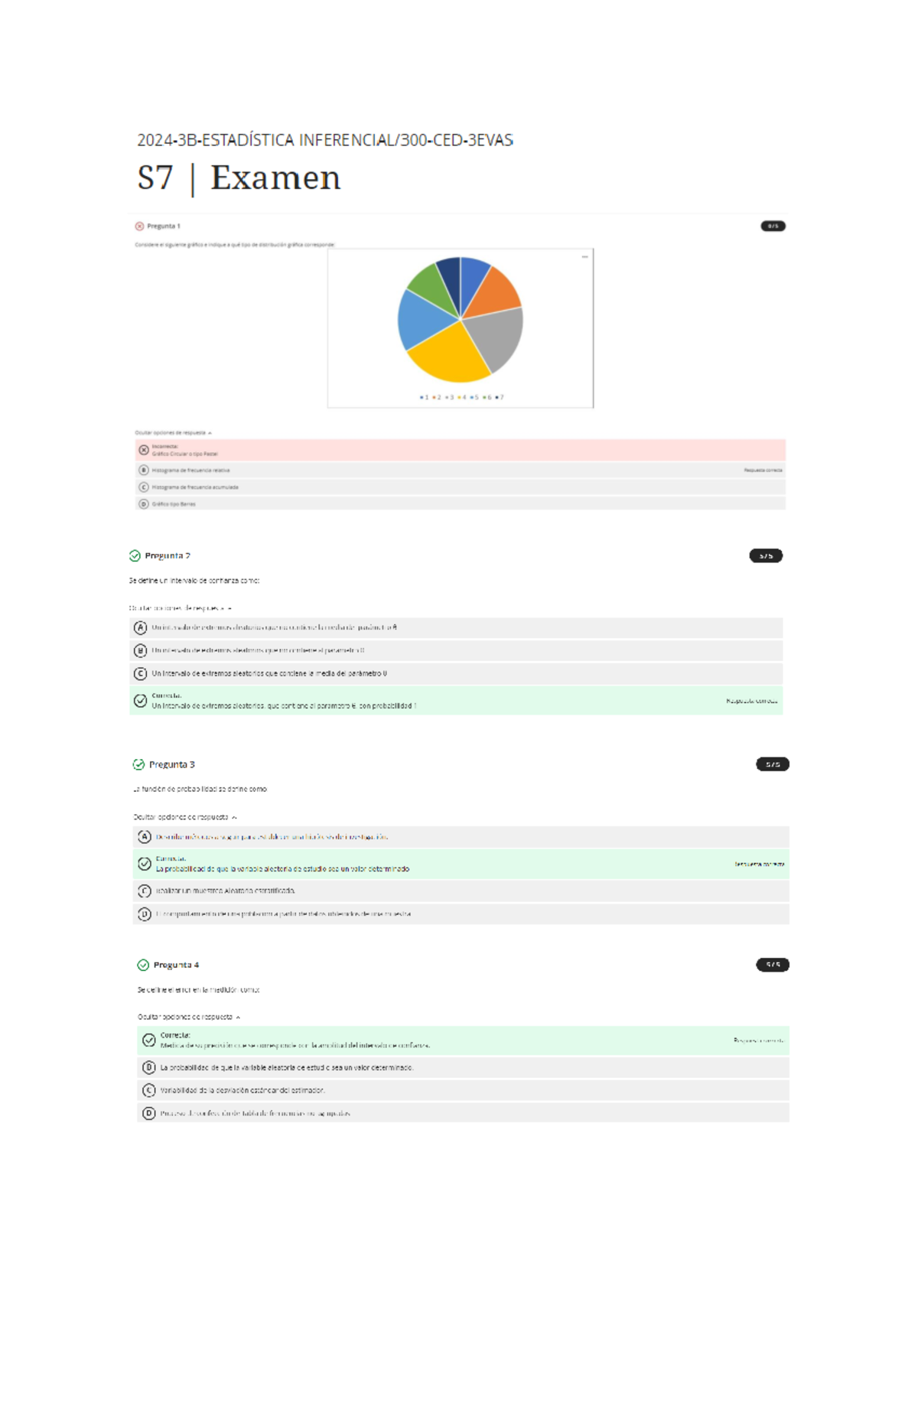Click the green check icon beside Pregunta 2
The height and width of the screenshot is (1404, 918).
point(135,555)
